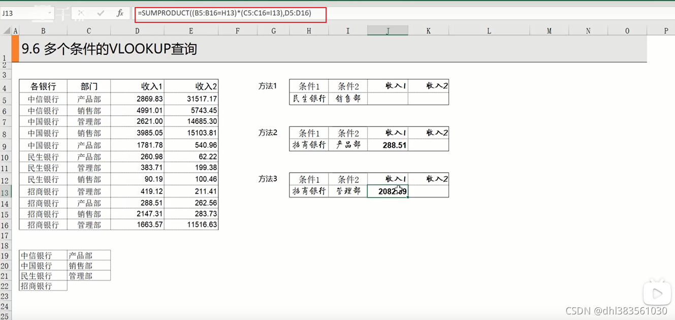675x320 pixels.
Task: Select cell B16 招商银行
Action: click(43, 225)
